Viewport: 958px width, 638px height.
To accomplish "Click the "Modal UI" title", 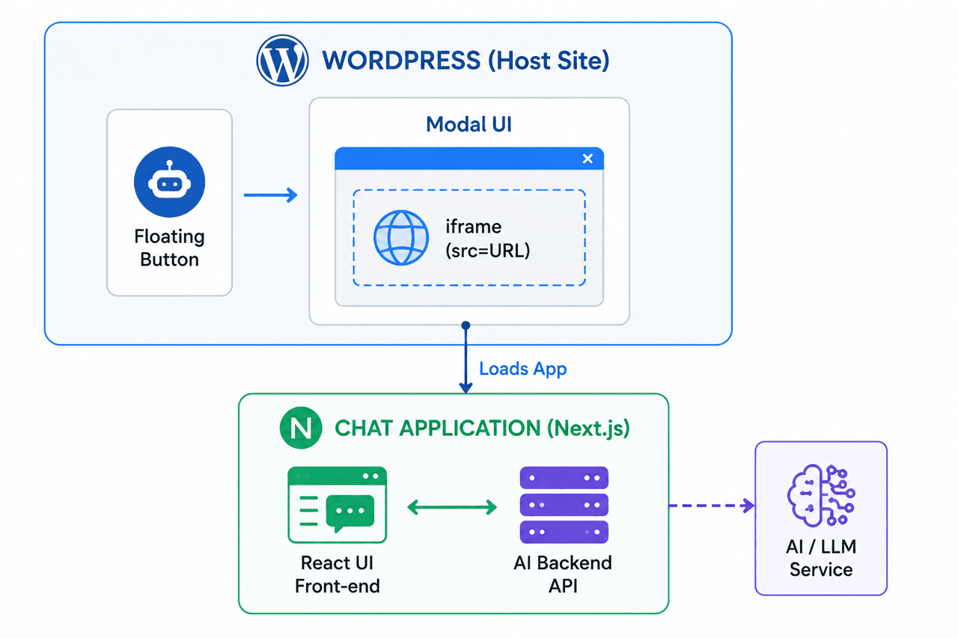I will tap(469, 123).
